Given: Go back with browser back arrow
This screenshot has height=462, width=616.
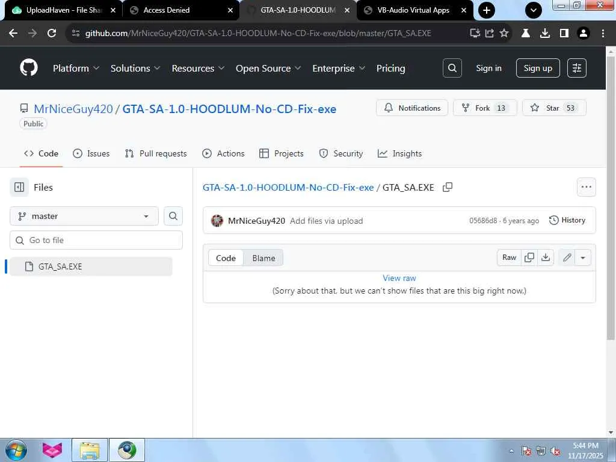Looking at the screenshot, I should 13,34.
